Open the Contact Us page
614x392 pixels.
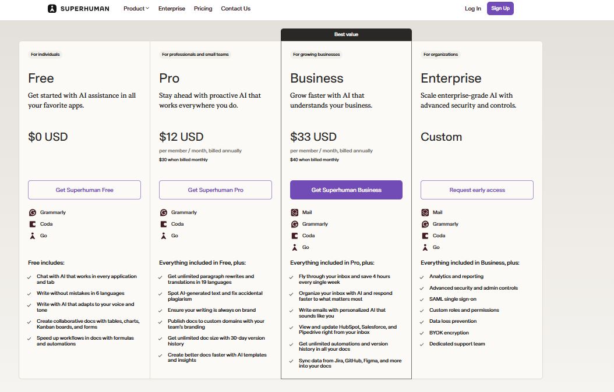click(235, 9)
